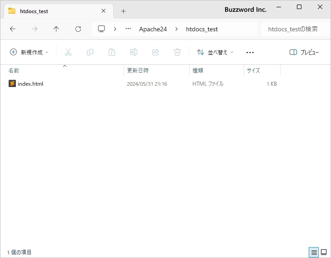331x258 pixels.
Task: Click the Cut scissors icon
Action: pos(68,52)
